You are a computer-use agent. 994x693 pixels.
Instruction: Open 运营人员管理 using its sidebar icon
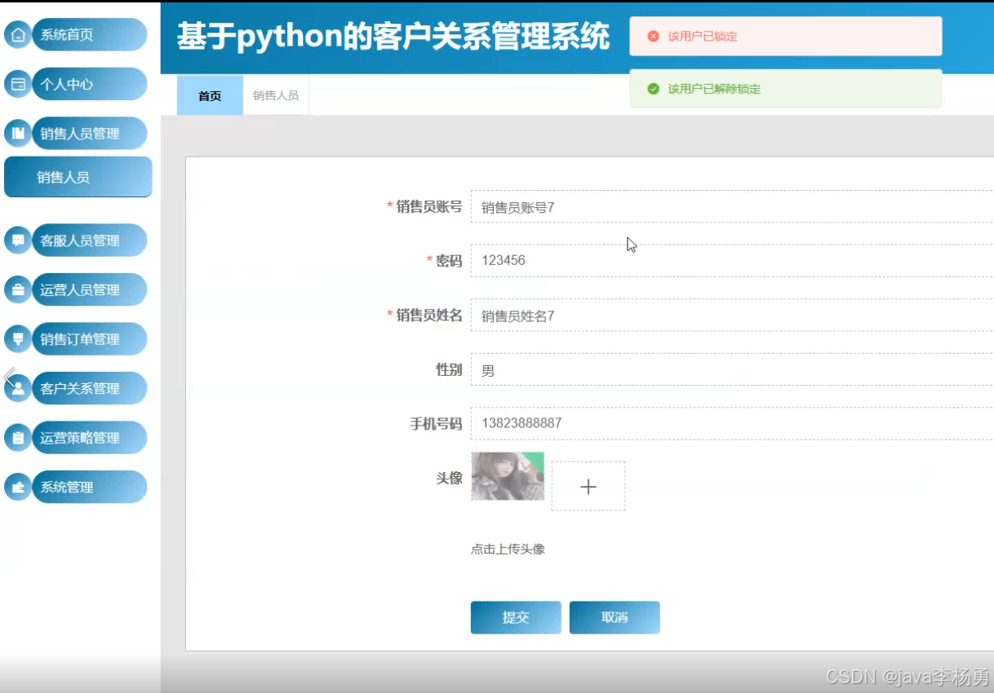tap(16, 289)
